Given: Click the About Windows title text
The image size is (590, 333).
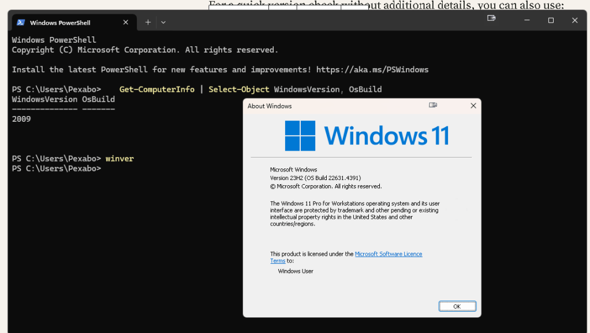Looking at the screenshot, I should point(270,106).
